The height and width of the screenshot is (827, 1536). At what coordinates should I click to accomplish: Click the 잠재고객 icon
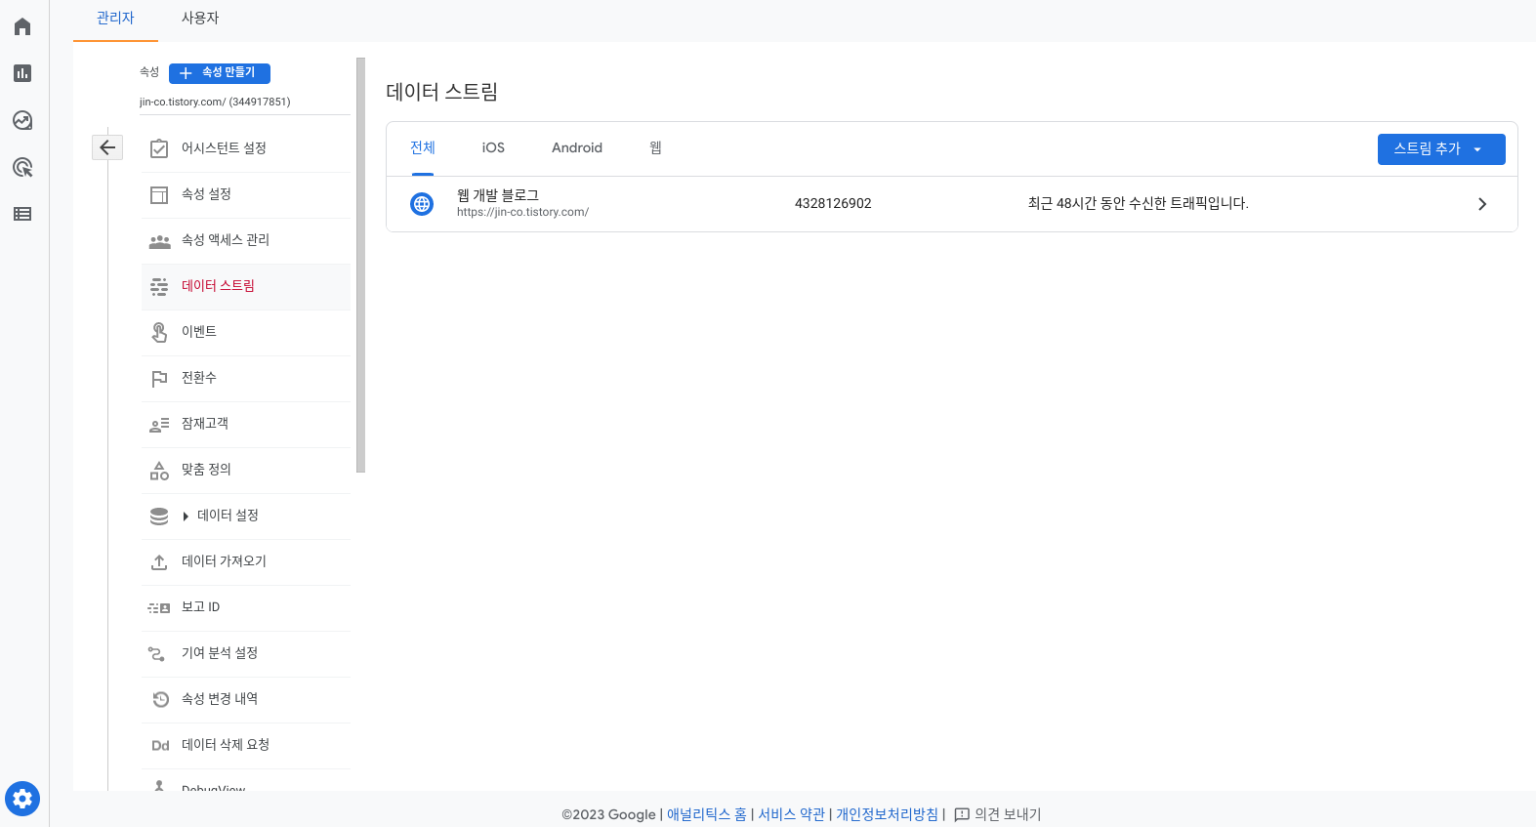[159, 424]
